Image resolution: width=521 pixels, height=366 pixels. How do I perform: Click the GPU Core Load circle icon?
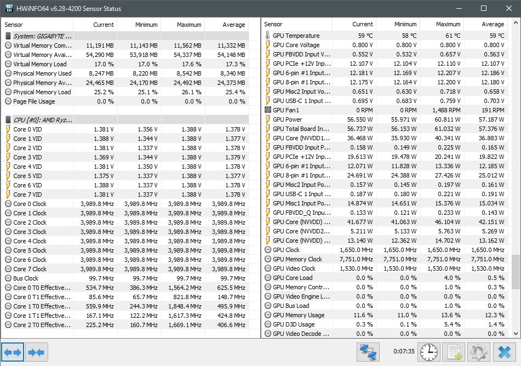[268, 277]
